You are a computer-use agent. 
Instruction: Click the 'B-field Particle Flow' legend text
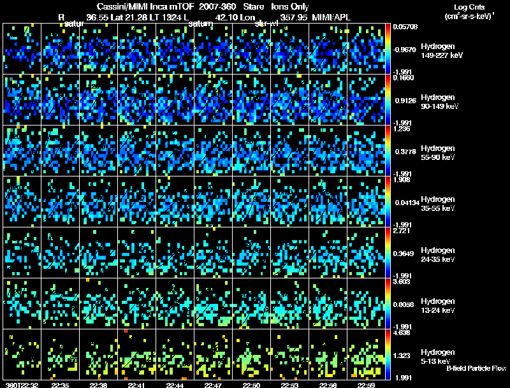pos(476,368)
